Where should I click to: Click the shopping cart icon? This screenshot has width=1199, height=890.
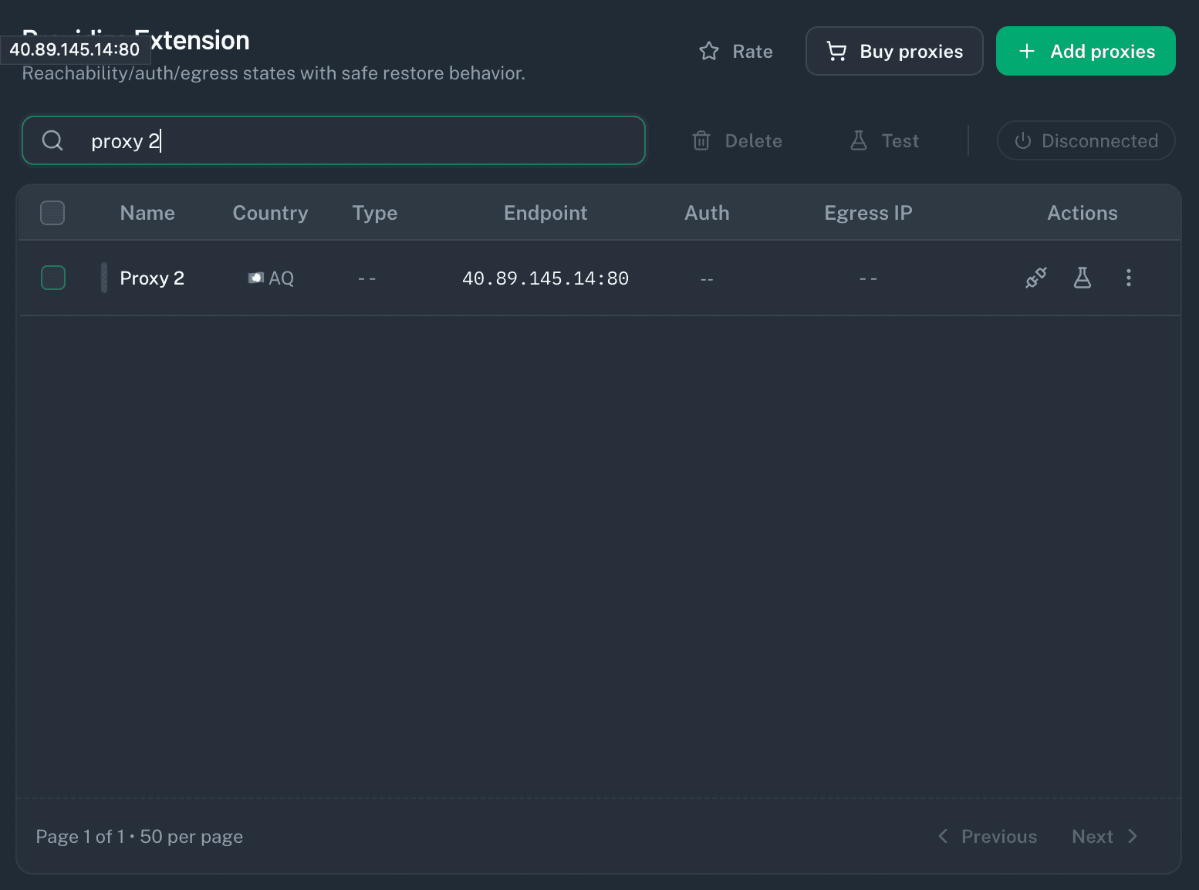click(836, 51)
